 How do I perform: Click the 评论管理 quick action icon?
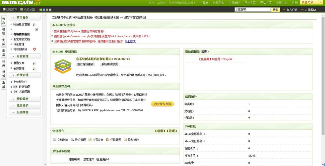click(72, 140)
